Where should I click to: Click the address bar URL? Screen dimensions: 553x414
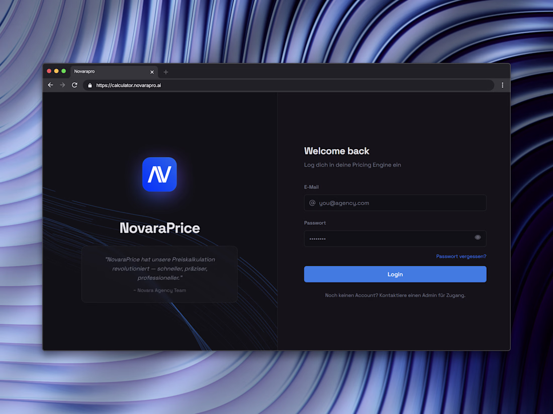(x=129, y=85)
